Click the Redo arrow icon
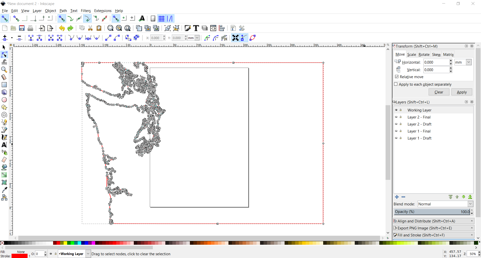This screenshot has height=258, width=481. (70, 28)
